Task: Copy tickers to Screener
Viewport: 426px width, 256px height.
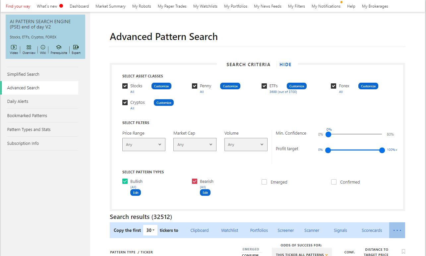Action: (x=286, y=230)
